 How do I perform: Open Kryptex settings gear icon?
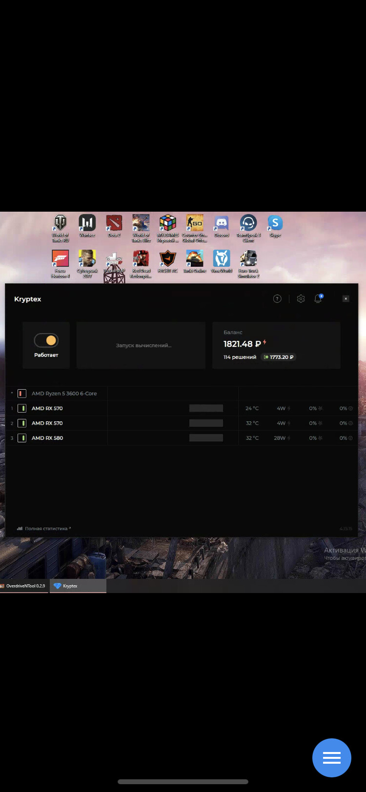(x=301, y=299)
